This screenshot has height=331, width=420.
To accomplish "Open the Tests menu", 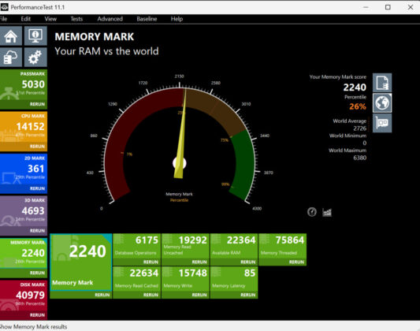I will pos(76,19).
